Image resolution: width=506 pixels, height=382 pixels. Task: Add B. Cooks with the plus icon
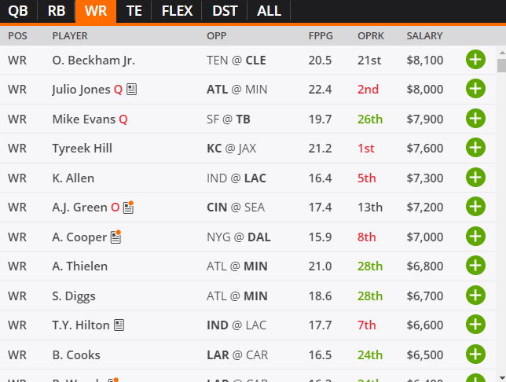(x=475, y=354)
